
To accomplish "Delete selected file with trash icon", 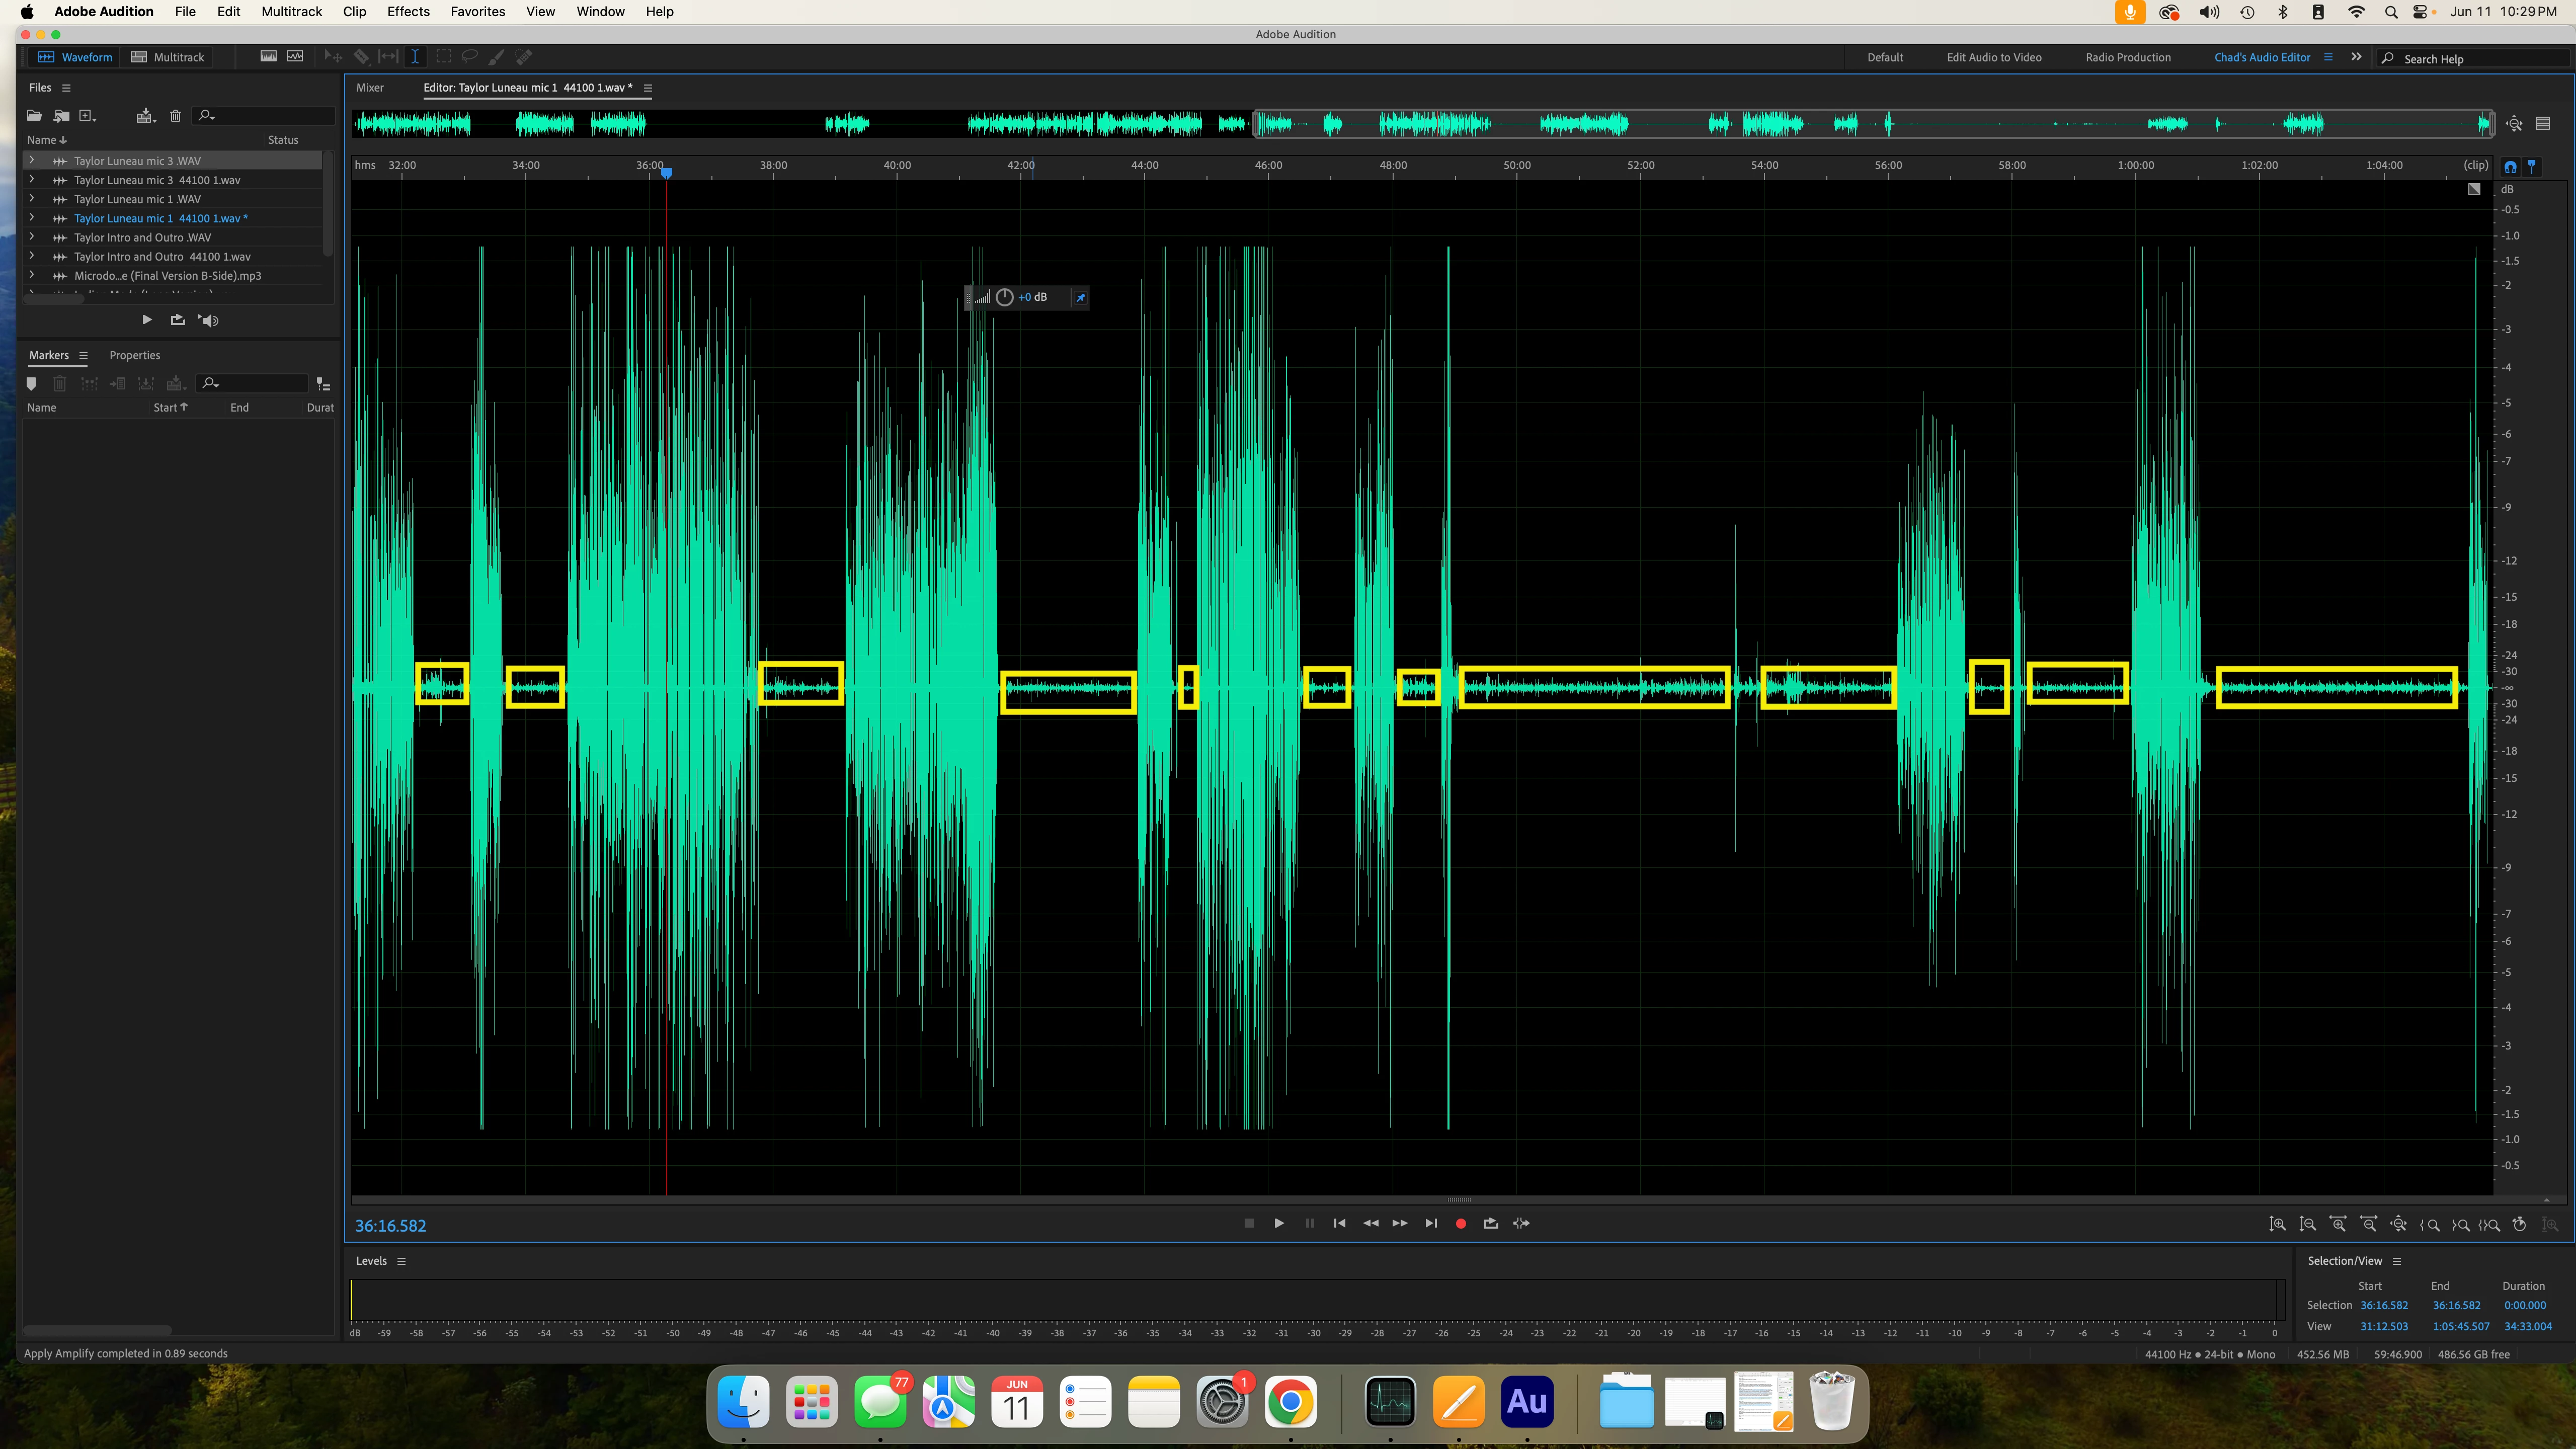I will click(175, 116).
